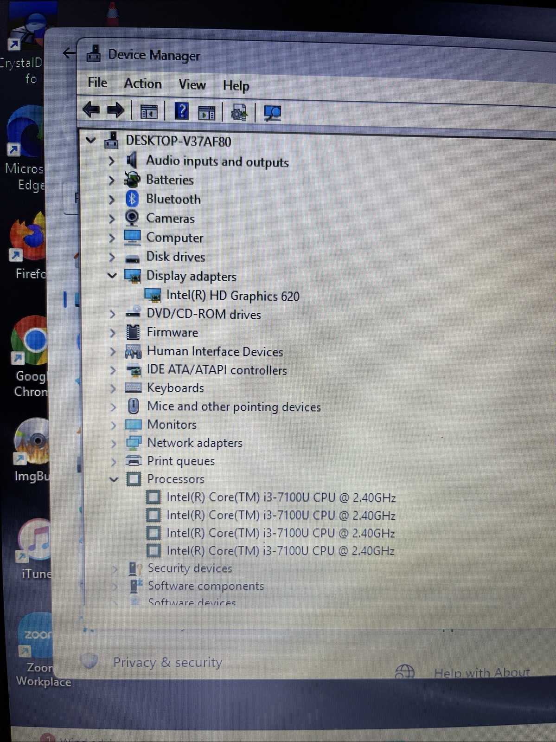
Task: Click the Processors category icon
Action: coord(134,479)
